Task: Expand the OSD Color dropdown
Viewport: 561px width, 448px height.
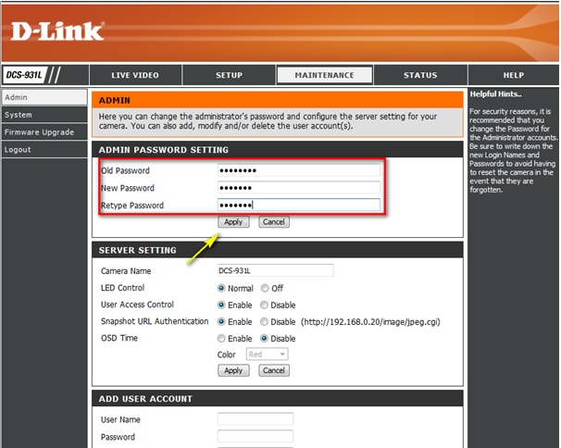Action: [268, 354]
